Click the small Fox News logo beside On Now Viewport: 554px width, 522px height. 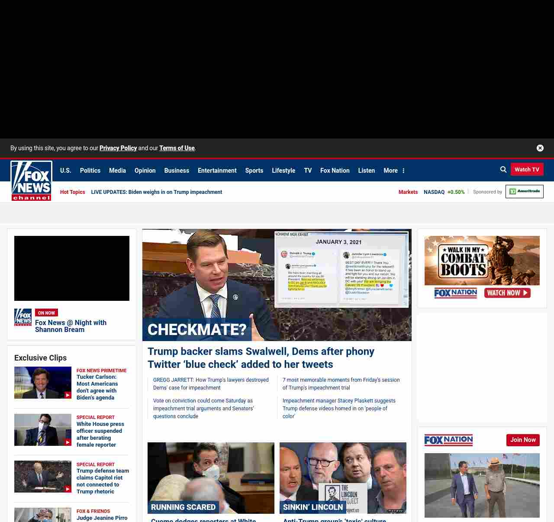(23, 317)
